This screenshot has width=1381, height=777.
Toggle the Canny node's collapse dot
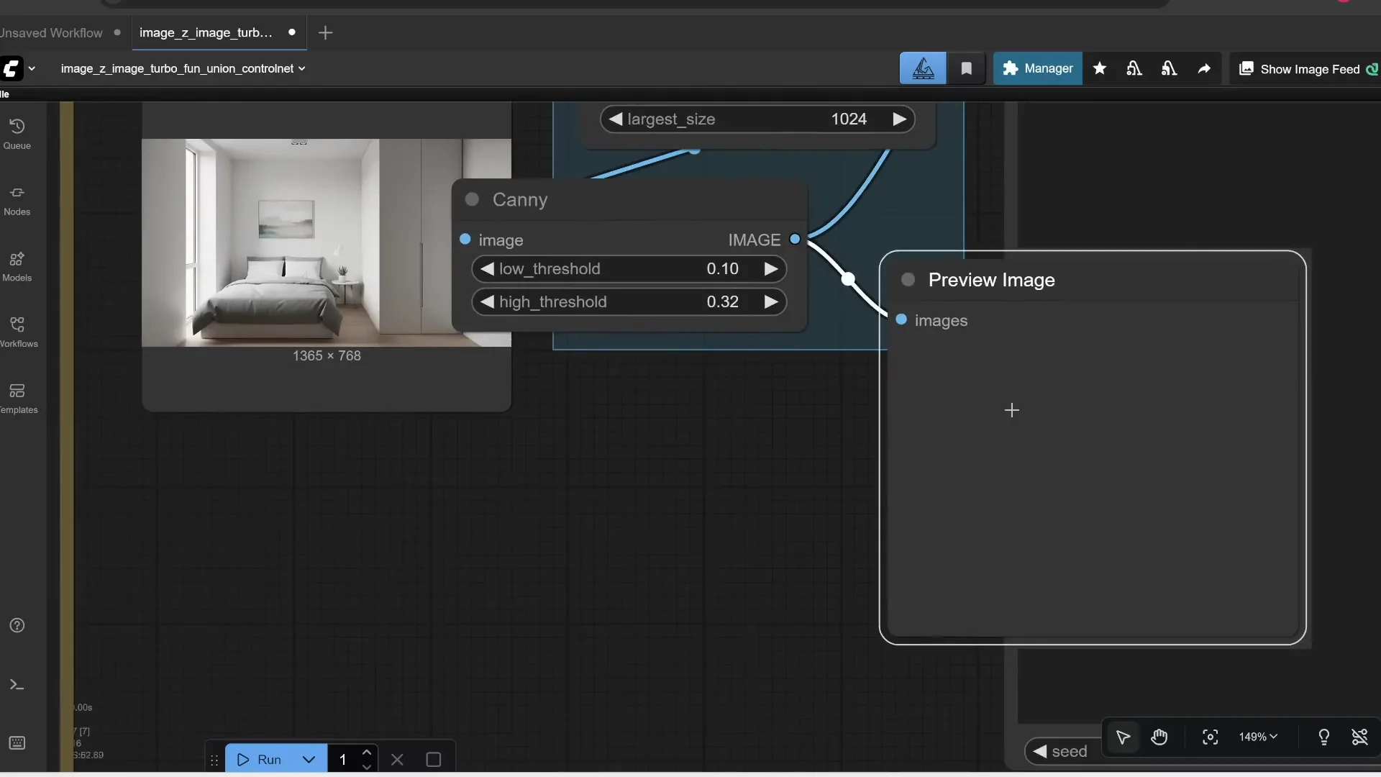[473, 200]
